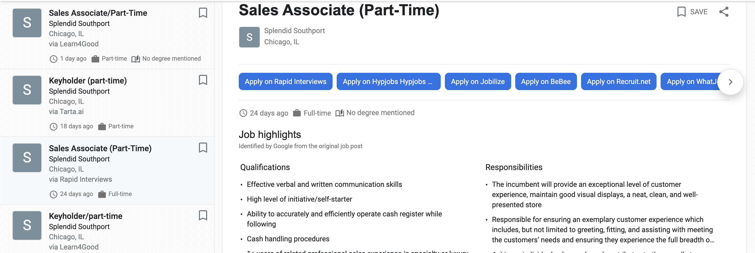Viewport: 755px width, 253px height.
Task: Apply on Recruit.net
Action: [x=618, y=82]
